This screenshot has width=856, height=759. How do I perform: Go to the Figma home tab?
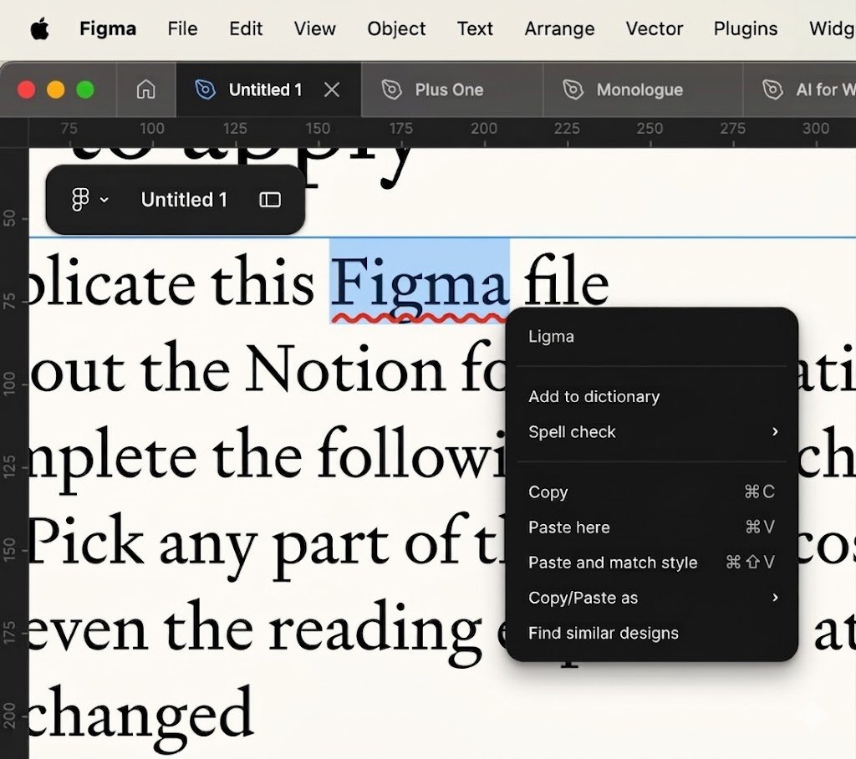145,89
